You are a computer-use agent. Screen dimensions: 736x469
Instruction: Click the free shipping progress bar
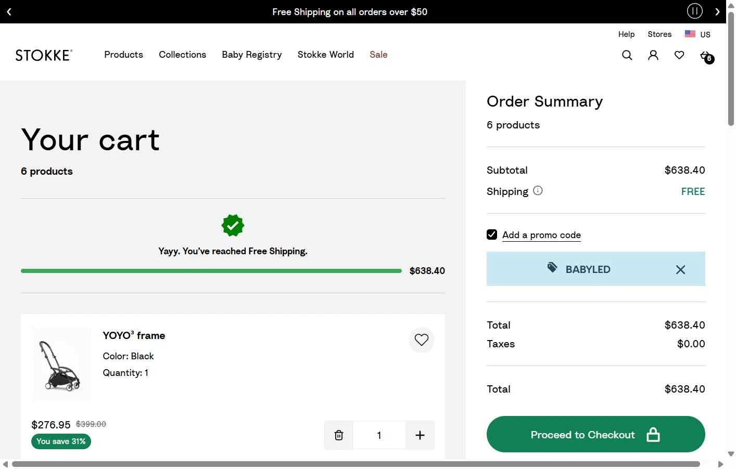[x=211, y=271]
